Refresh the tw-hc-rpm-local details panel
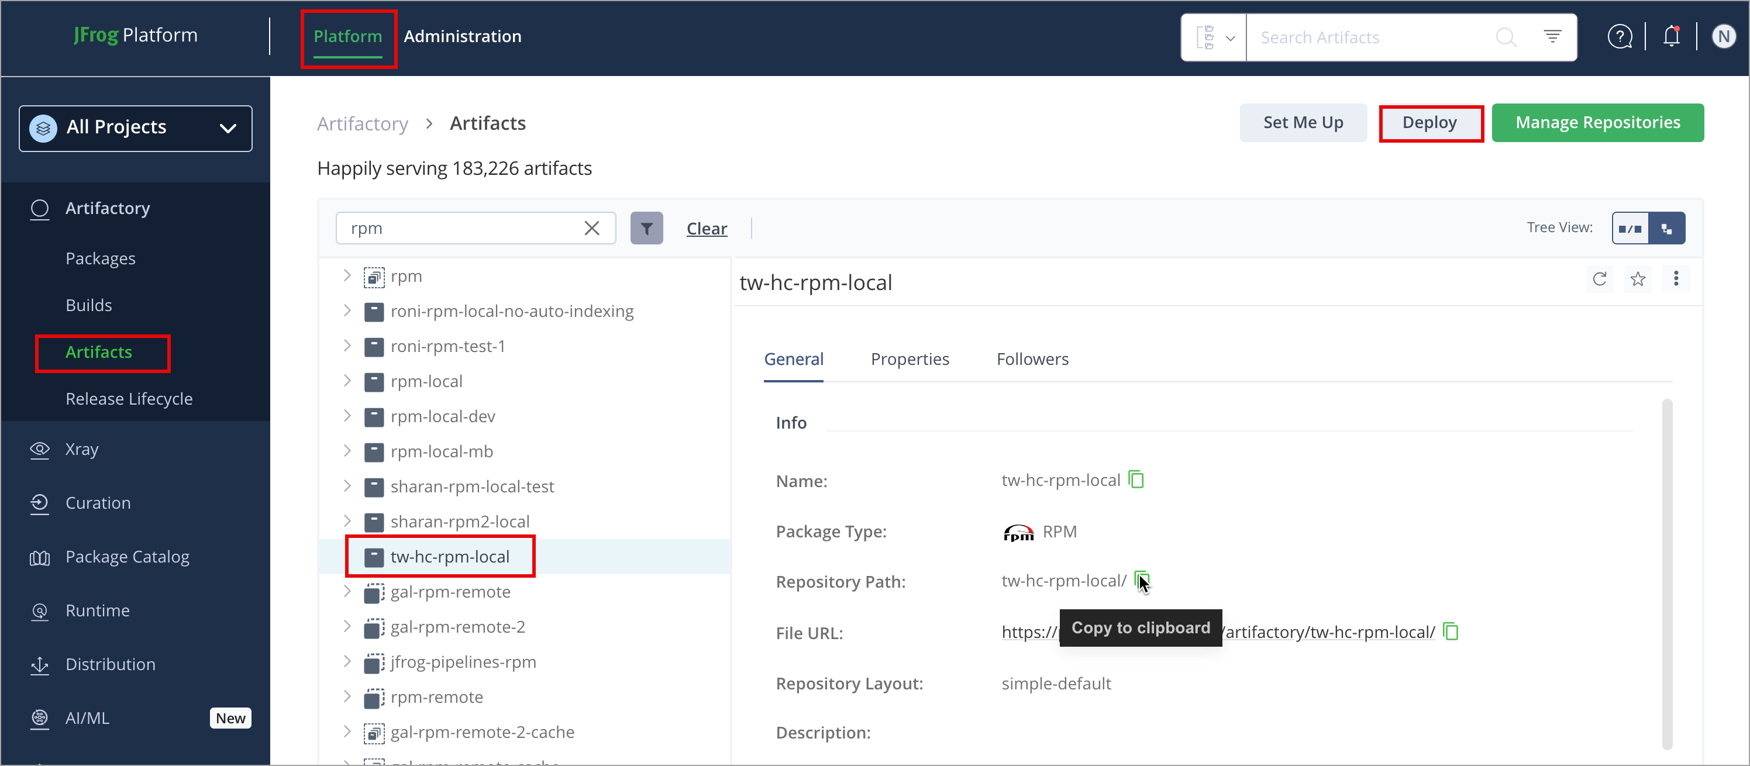This screenshot has width=1750, height=766. [x=1600, y=279]
